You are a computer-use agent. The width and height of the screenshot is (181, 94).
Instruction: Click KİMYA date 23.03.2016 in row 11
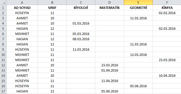[x=167, y=60]
